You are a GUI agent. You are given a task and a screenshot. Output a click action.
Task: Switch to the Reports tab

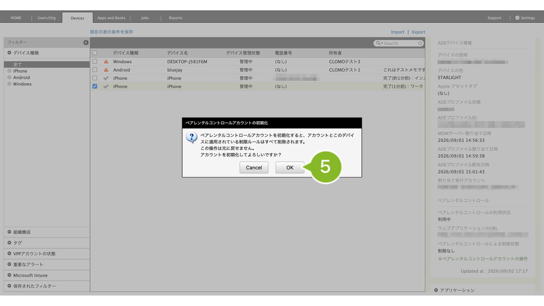[175, 18]
